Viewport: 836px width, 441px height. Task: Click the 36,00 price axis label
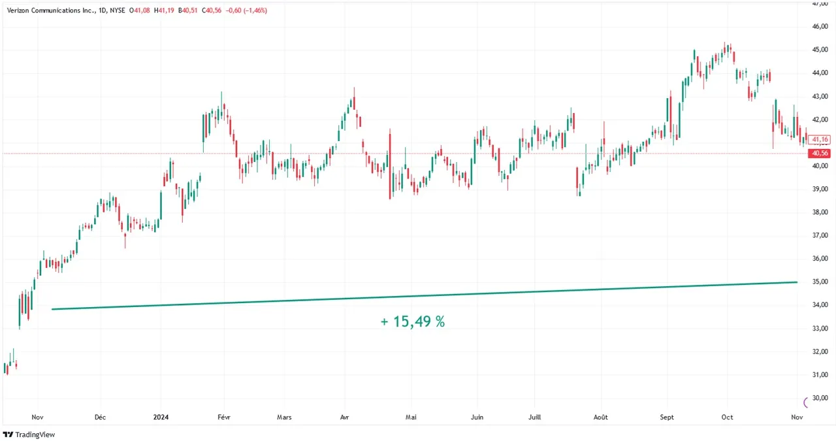820,259
